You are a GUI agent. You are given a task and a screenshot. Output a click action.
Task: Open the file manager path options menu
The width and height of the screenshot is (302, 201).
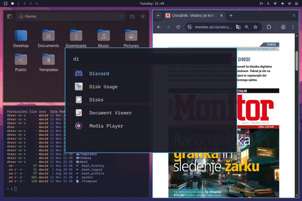coord(121,16)
